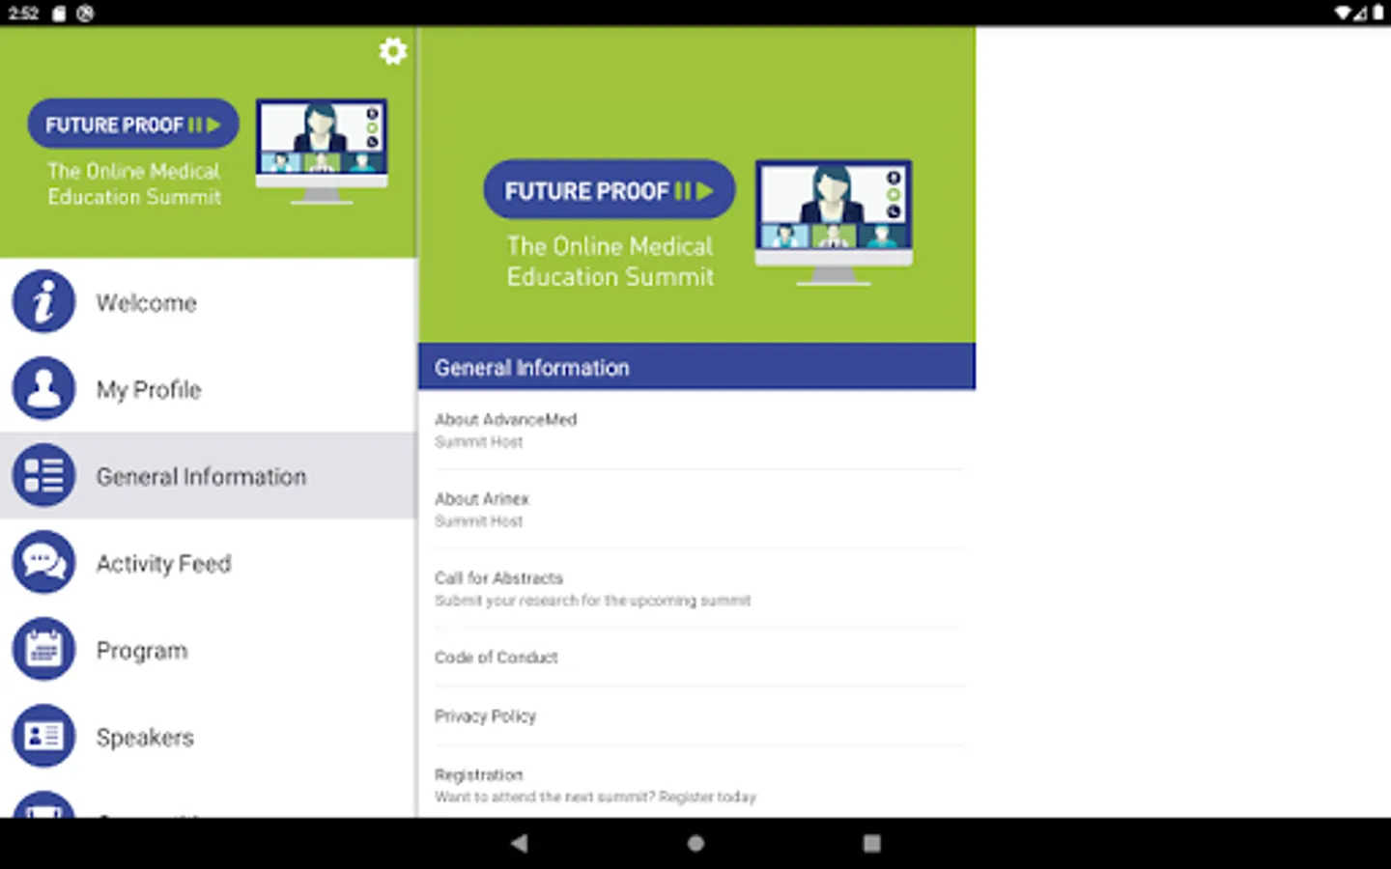
Task: Select General Information in the sidebar
Action: (209, 476)
